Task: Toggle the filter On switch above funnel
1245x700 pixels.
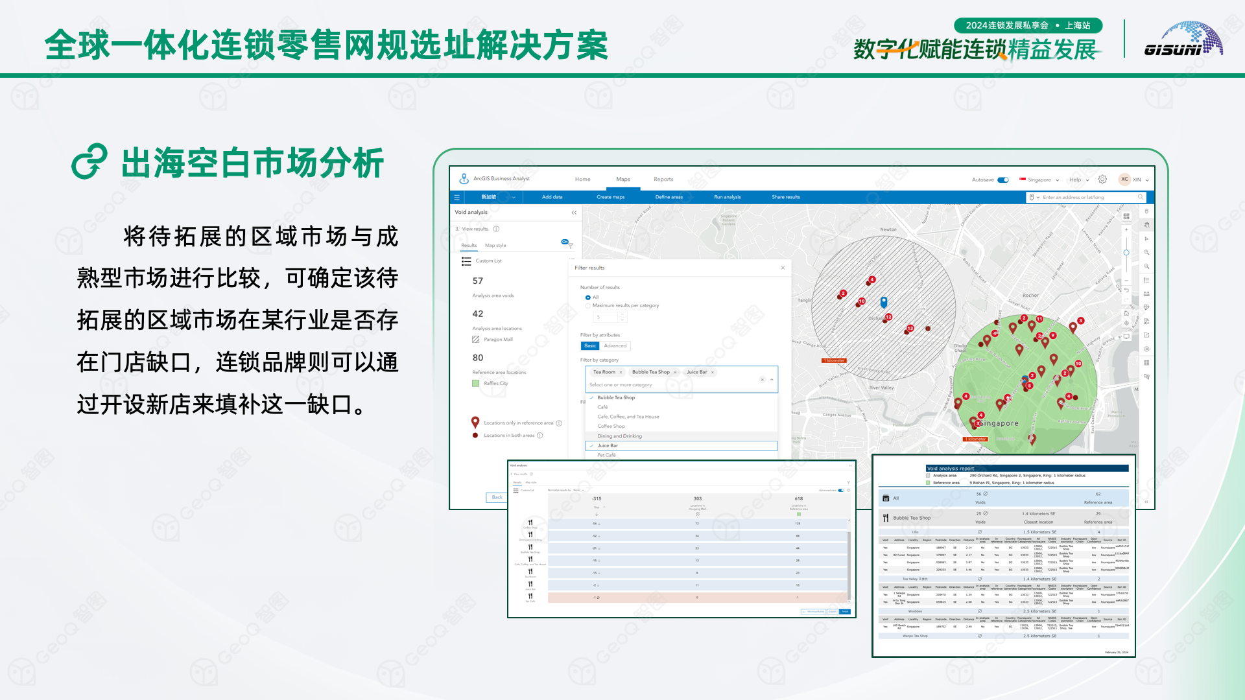Action: click(x=565, y=242)
